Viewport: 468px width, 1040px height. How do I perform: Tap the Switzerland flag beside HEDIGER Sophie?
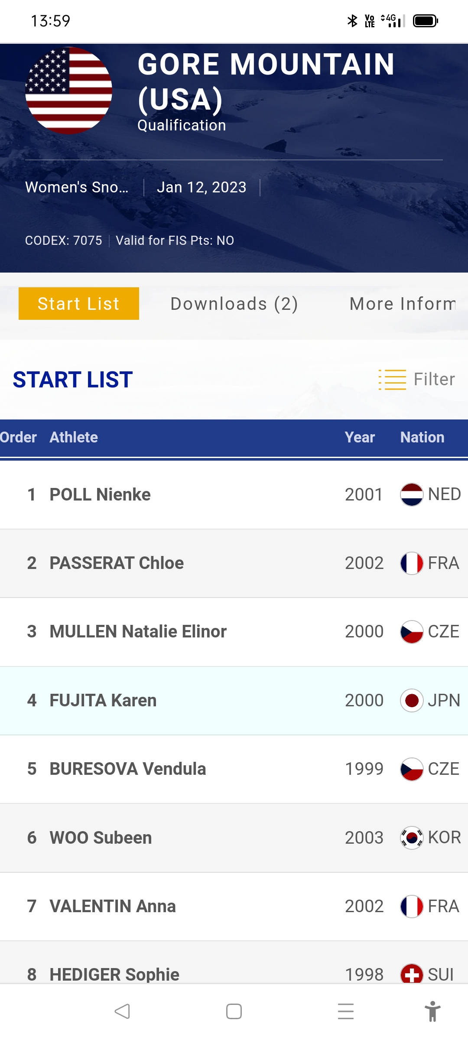tap(412, 974)
